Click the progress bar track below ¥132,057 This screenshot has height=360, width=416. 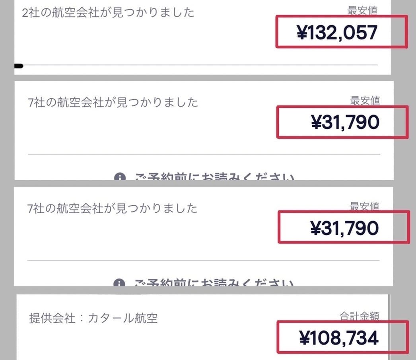[x=199, y=65]
